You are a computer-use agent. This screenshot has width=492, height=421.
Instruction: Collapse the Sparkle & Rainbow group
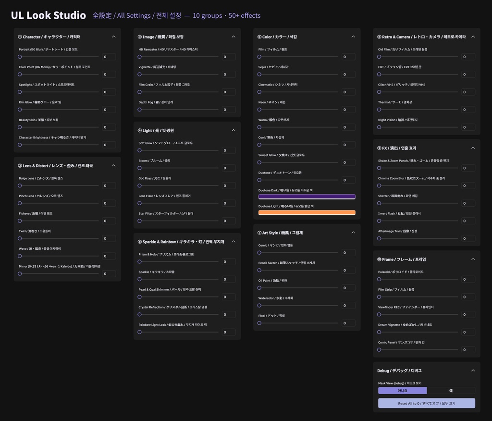[x=234, y=241]
